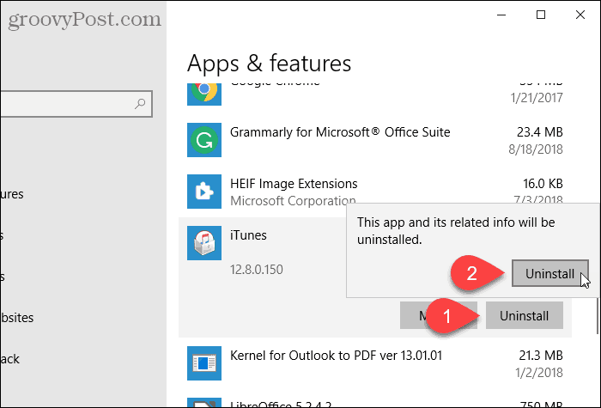Maximize the Settings window
Viewport: 601px width, 408px height.
(x=540, y=15)
